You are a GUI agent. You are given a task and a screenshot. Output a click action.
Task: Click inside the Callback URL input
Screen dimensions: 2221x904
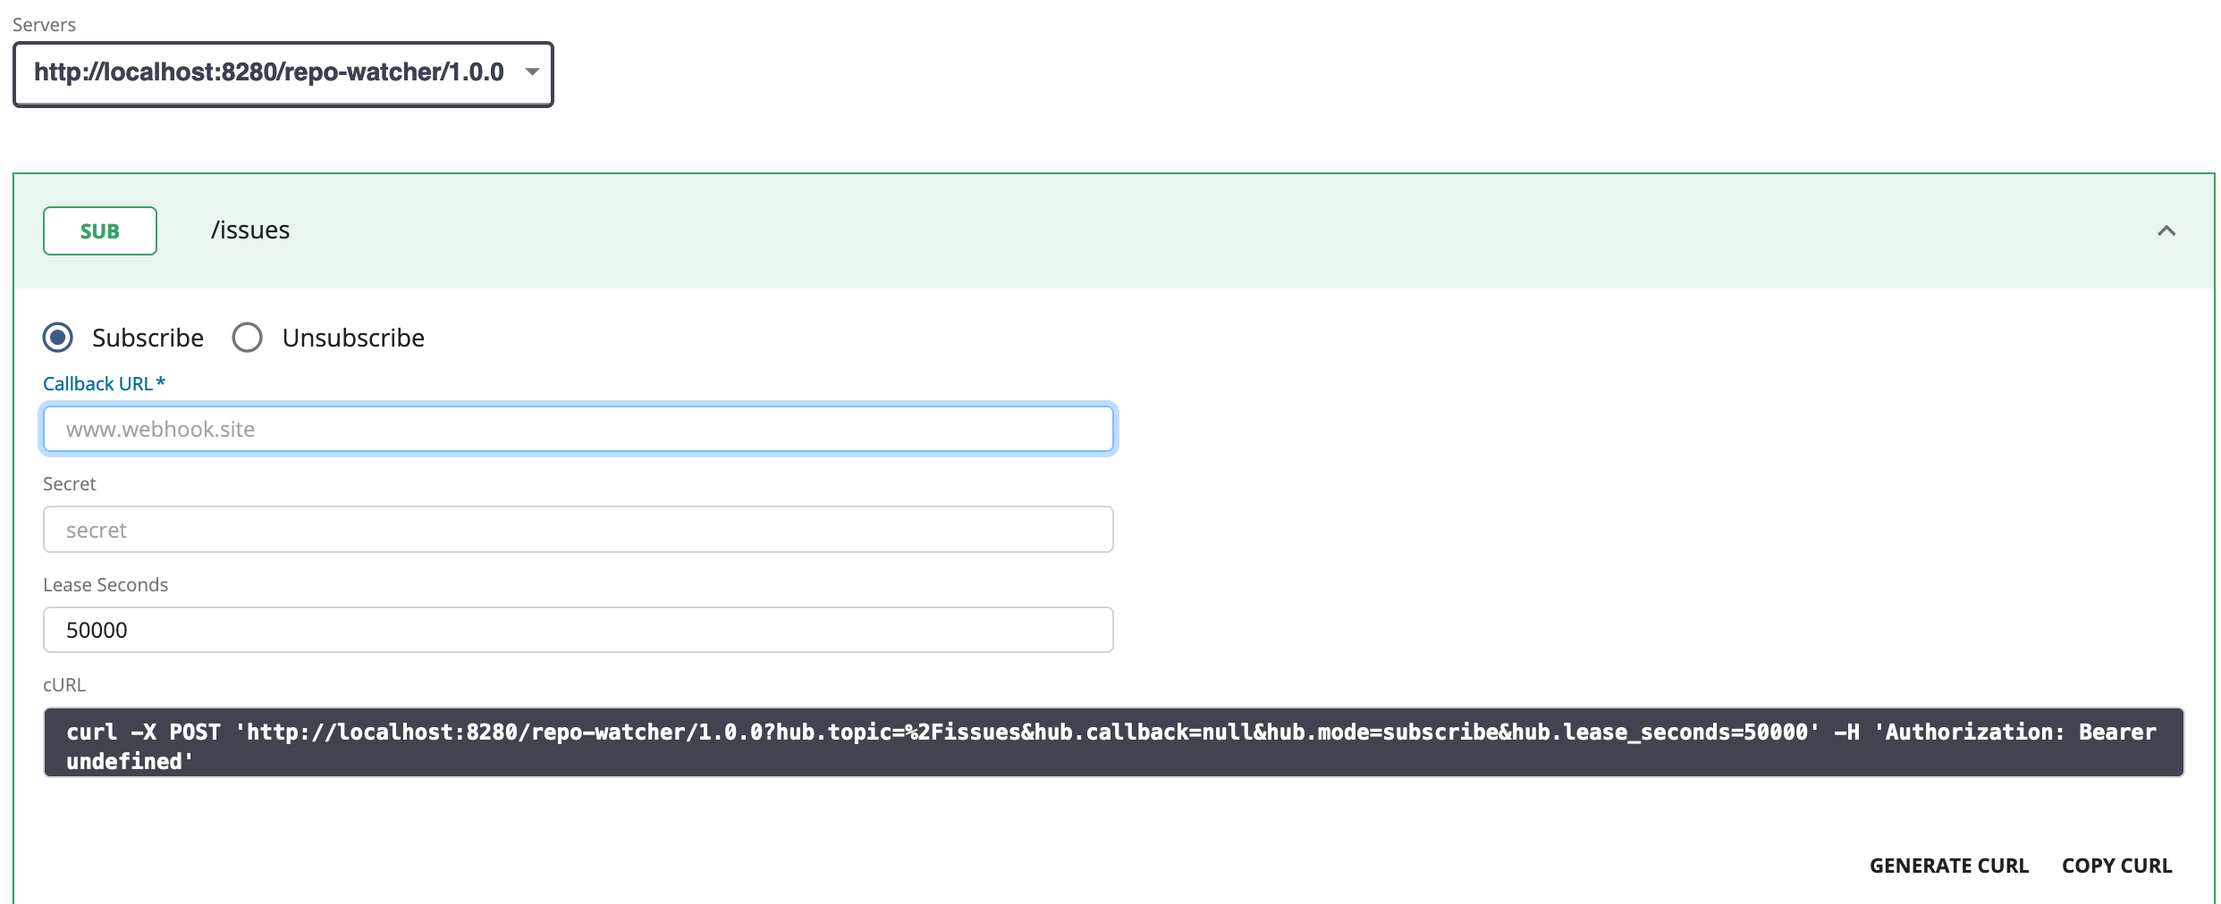578,429
